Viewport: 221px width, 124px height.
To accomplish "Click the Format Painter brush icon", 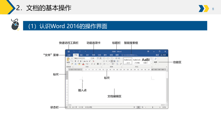I will tap(72, 64).
